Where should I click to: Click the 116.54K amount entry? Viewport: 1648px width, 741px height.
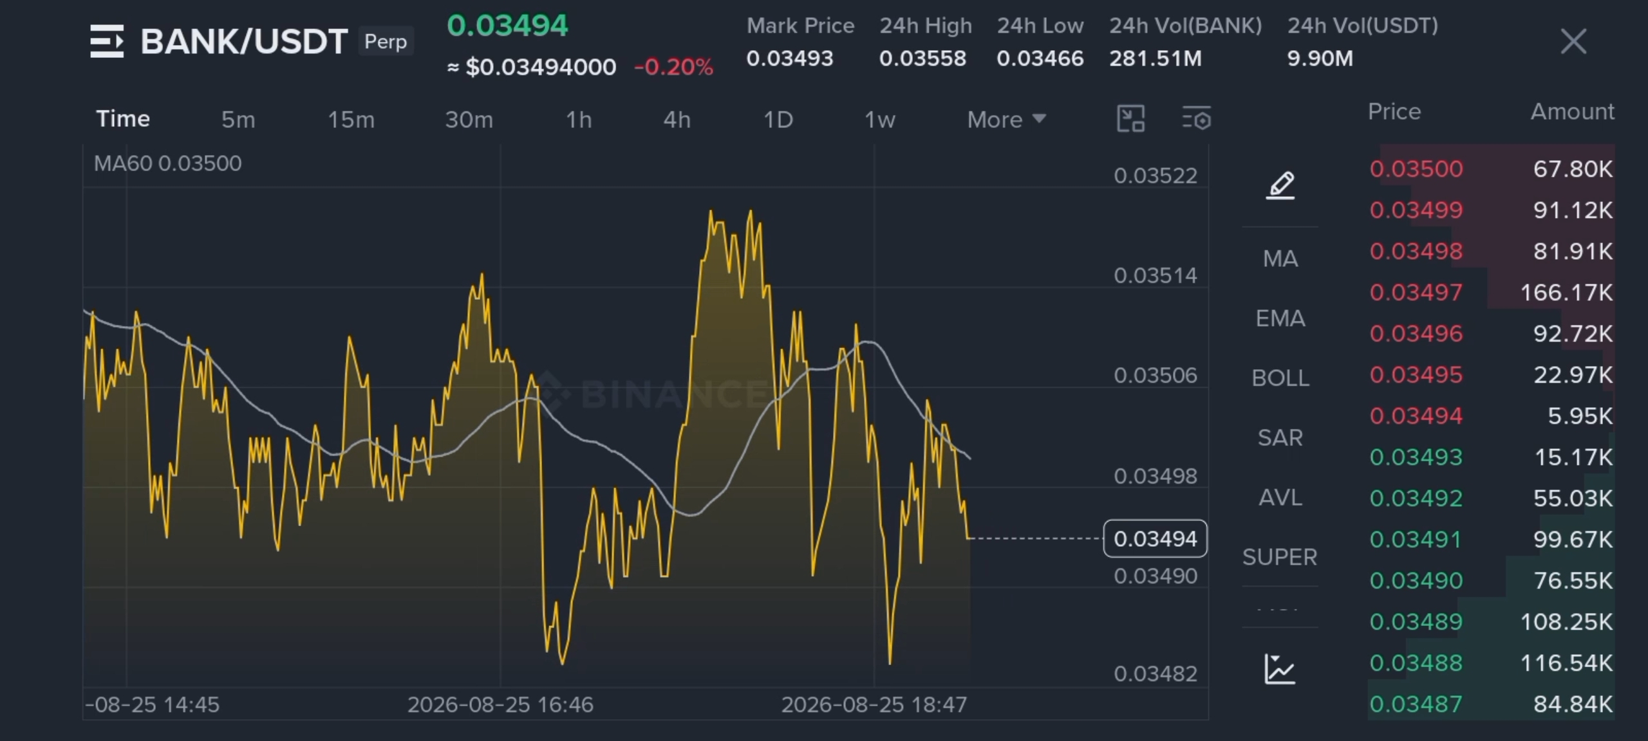1566,663
